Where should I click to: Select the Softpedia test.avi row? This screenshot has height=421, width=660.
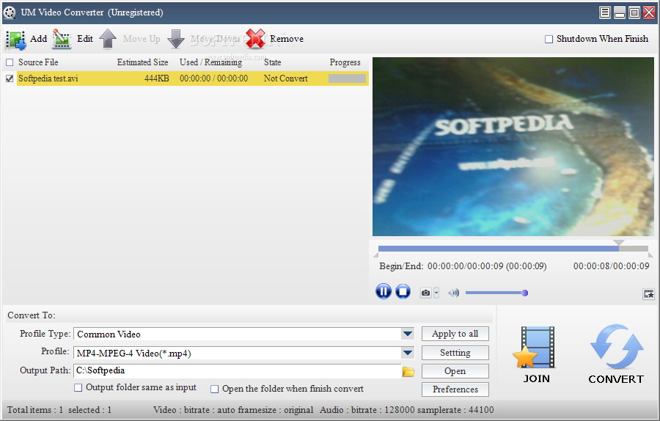point(193,78)
